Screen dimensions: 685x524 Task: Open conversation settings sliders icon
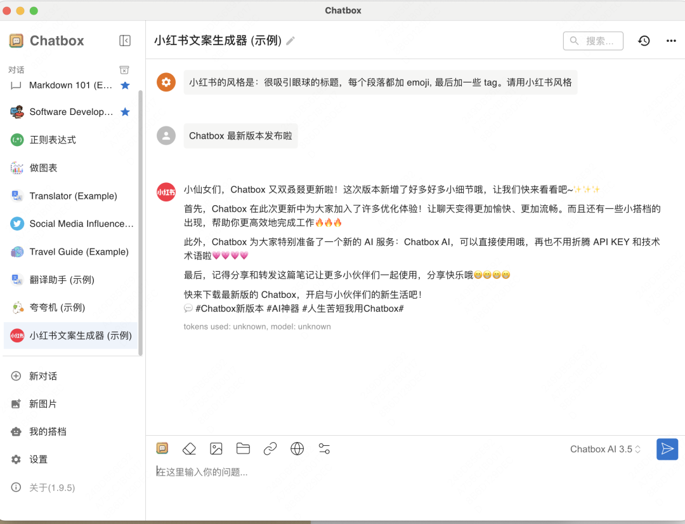(324, 449)
